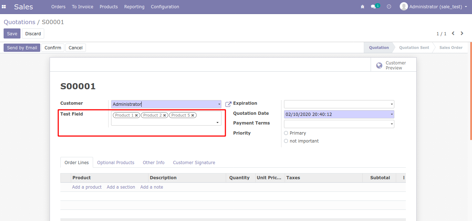The height and width of the screenshot is (221, 472).
Task: Open the Payment Terms dropdown
Action: pyautogui.click(x=392, y=124)
